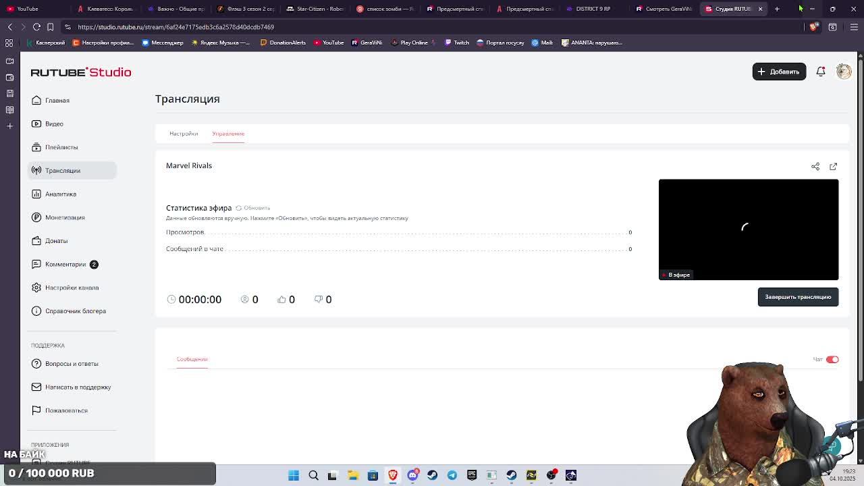The height and width of the screenshot is (486, 864).
Task: Click the viewers count person icon
Action: tap(245, 300)
